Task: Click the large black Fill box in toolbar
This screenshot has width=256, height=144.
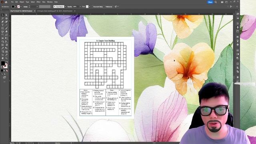Action: coord(3,63)
